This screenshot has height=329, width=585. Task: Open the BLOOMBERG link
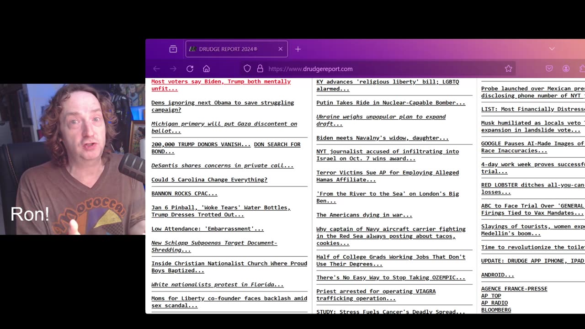496,310
